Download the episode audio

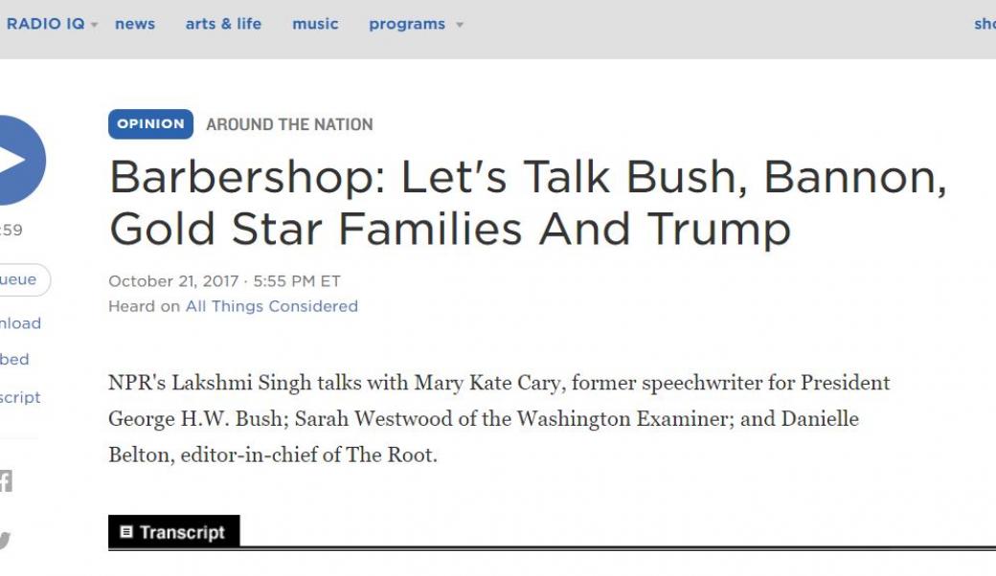click(x=17, y=323)
